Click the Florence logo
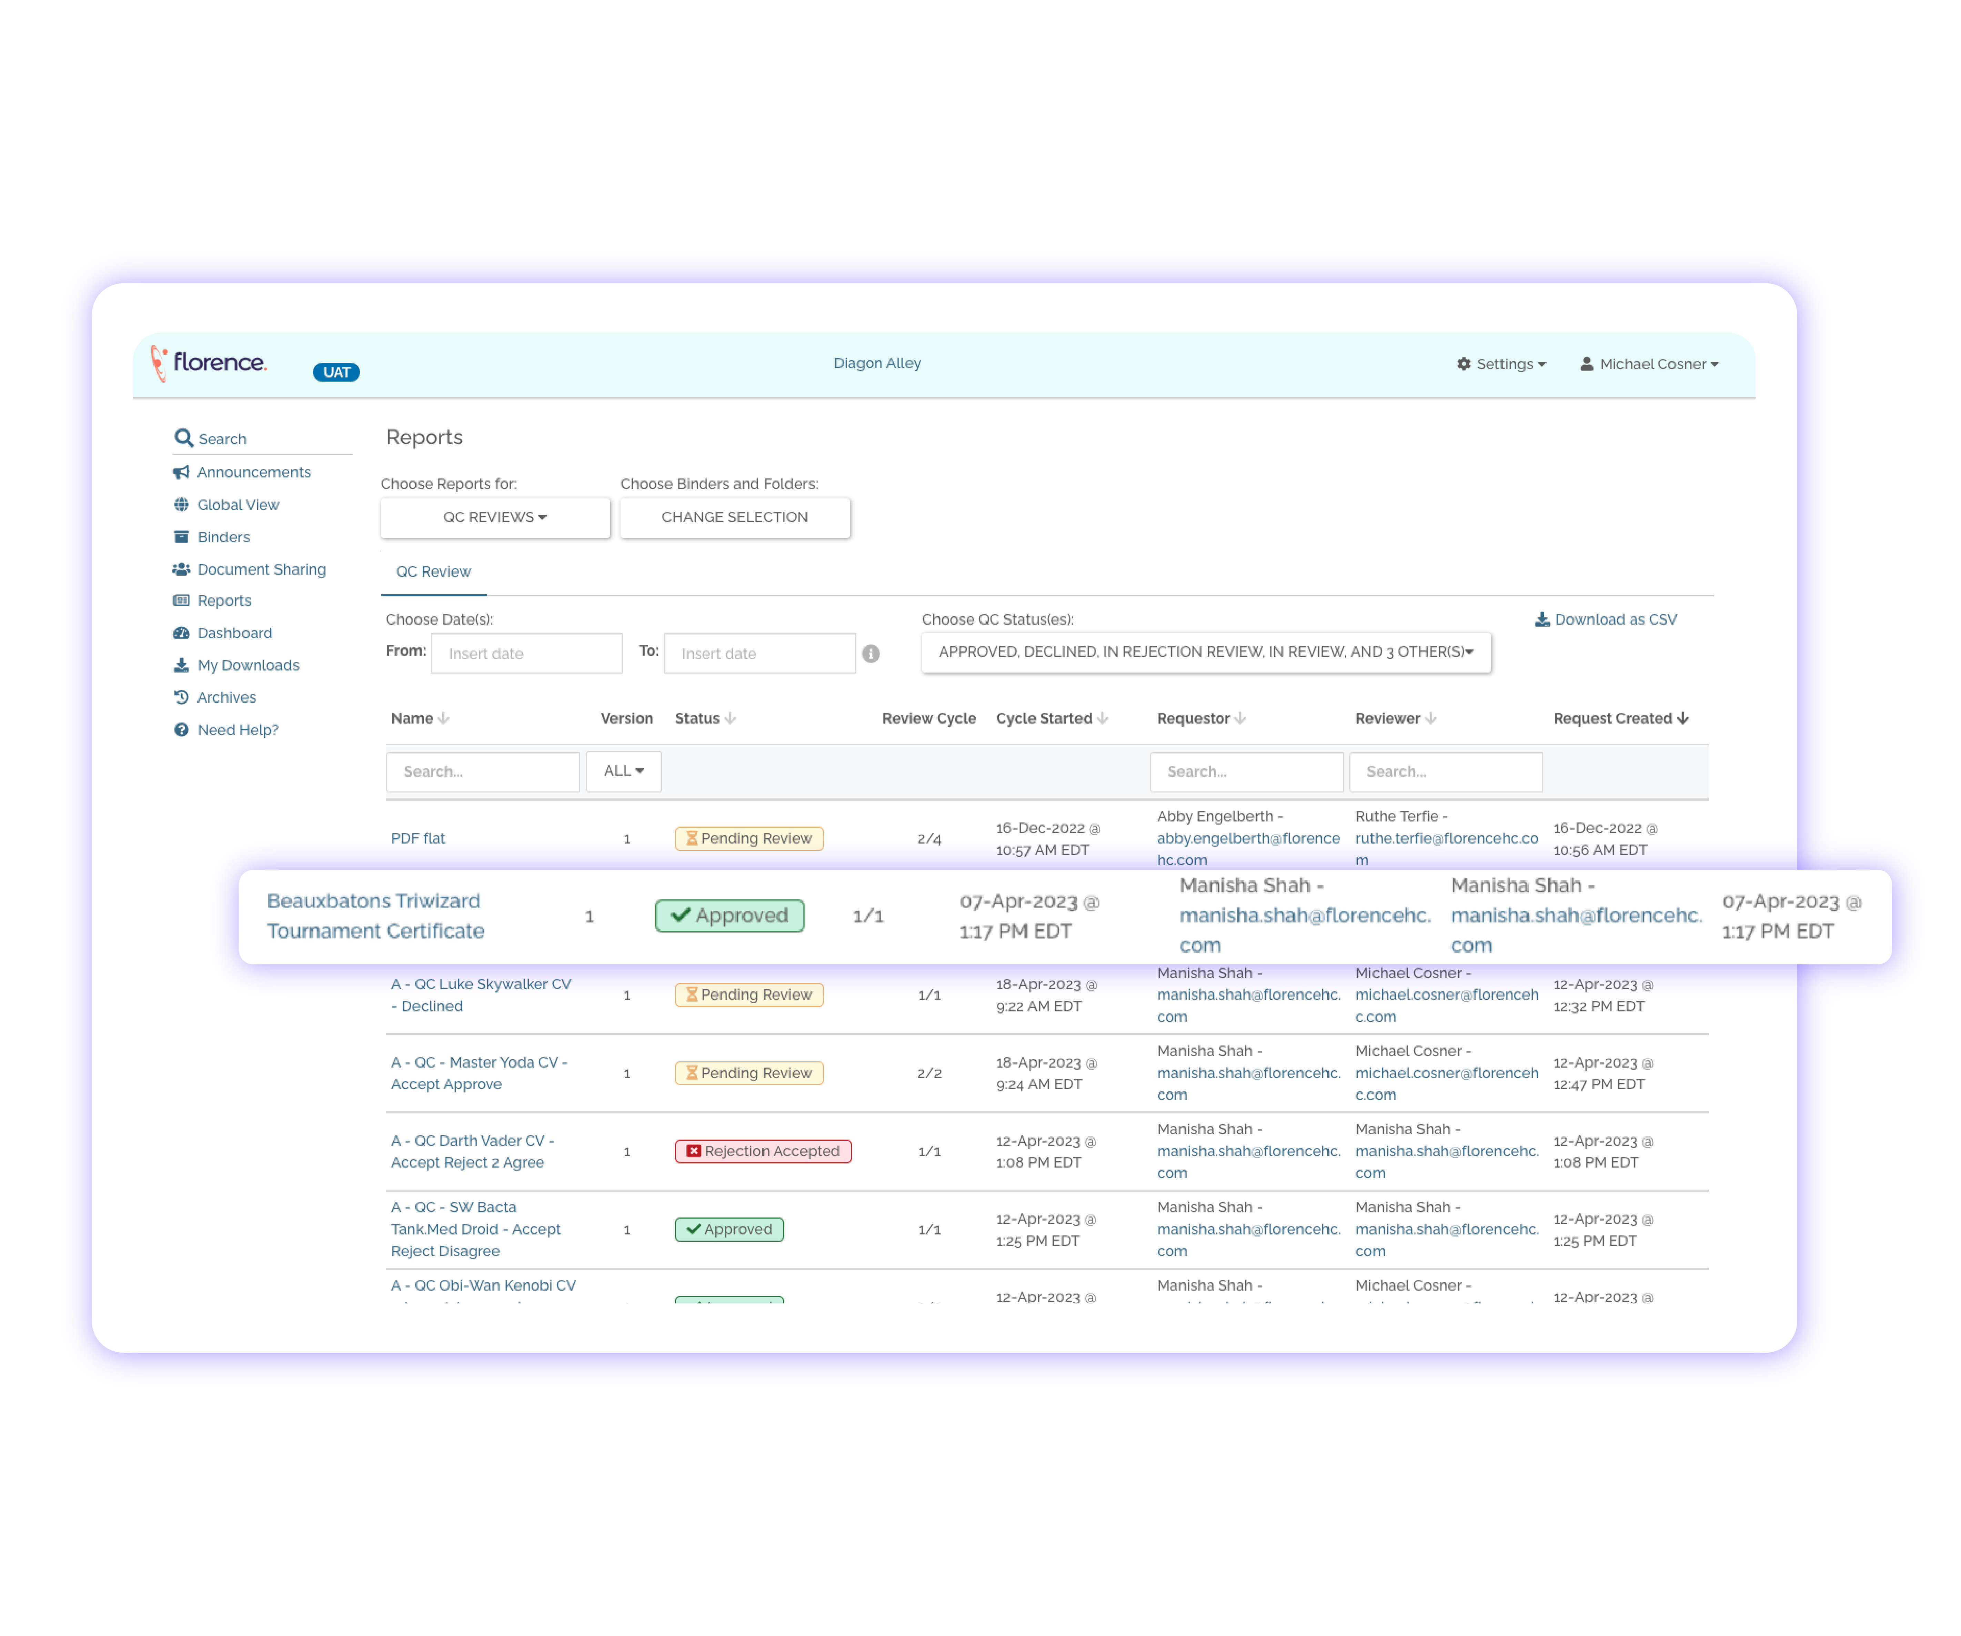This screenshot has height=1636, width=1961. [x=209, y=363]
